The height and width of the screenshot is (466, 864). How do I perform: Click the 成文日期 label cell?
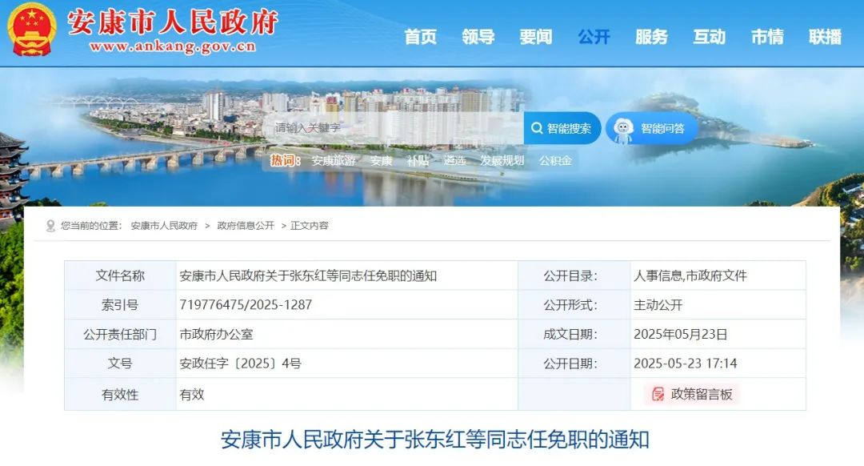[574, 334]
